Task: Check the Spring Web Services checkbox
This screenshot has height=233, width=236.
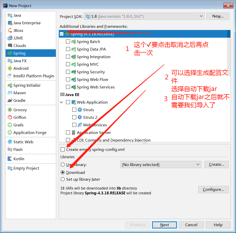Action: 68,87
